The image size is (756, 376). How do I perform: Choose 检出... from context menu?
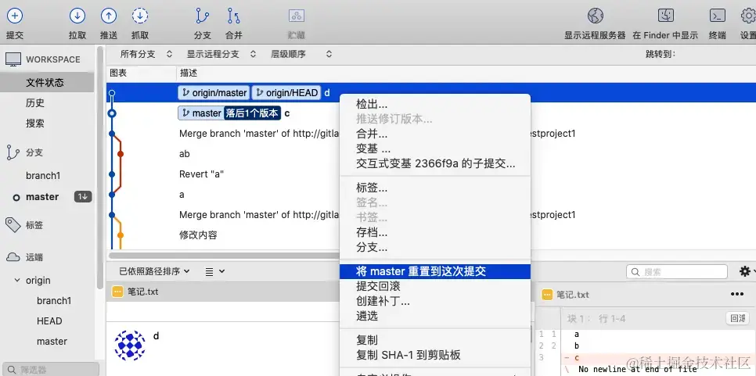[435, 104]
